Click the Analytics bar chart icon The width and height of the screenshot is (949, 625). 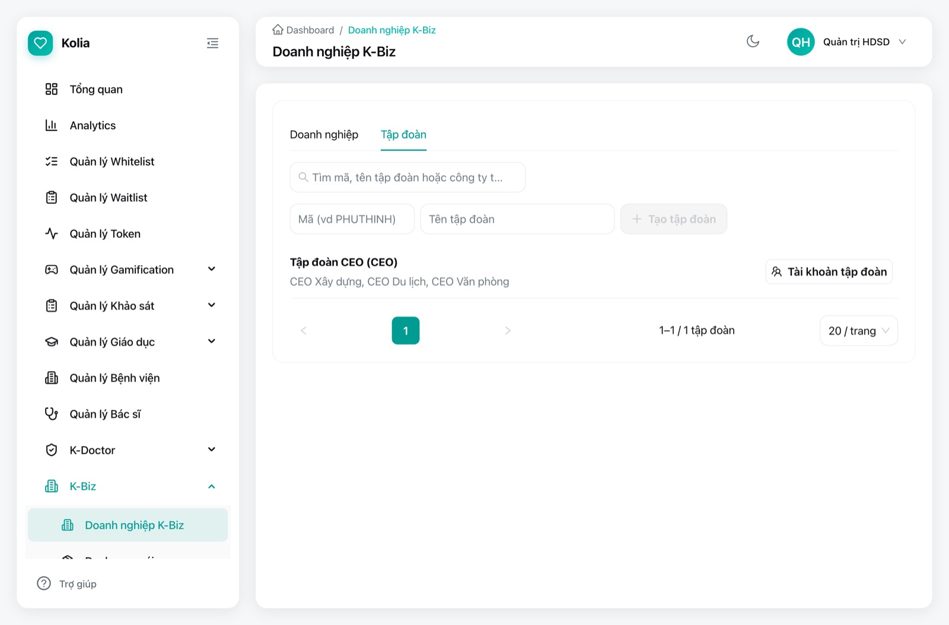coord(52,125)
